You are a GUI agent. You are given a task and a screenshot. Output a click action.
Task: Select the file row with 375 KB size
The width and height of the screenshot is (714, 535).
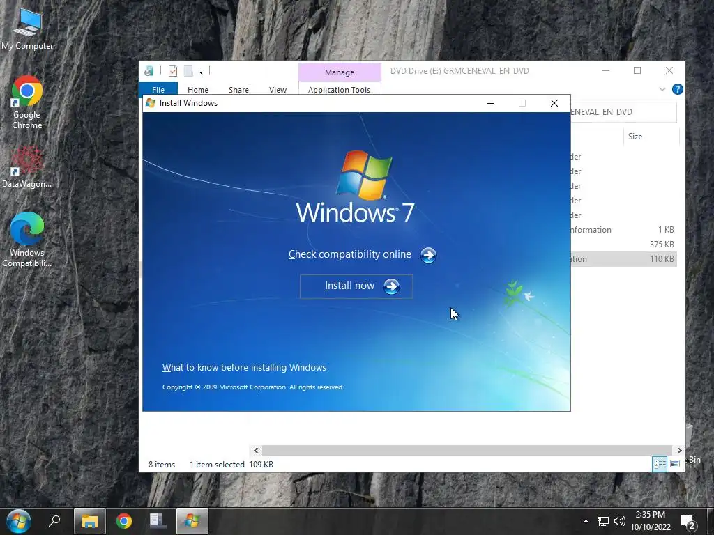(x=623, y=245)
